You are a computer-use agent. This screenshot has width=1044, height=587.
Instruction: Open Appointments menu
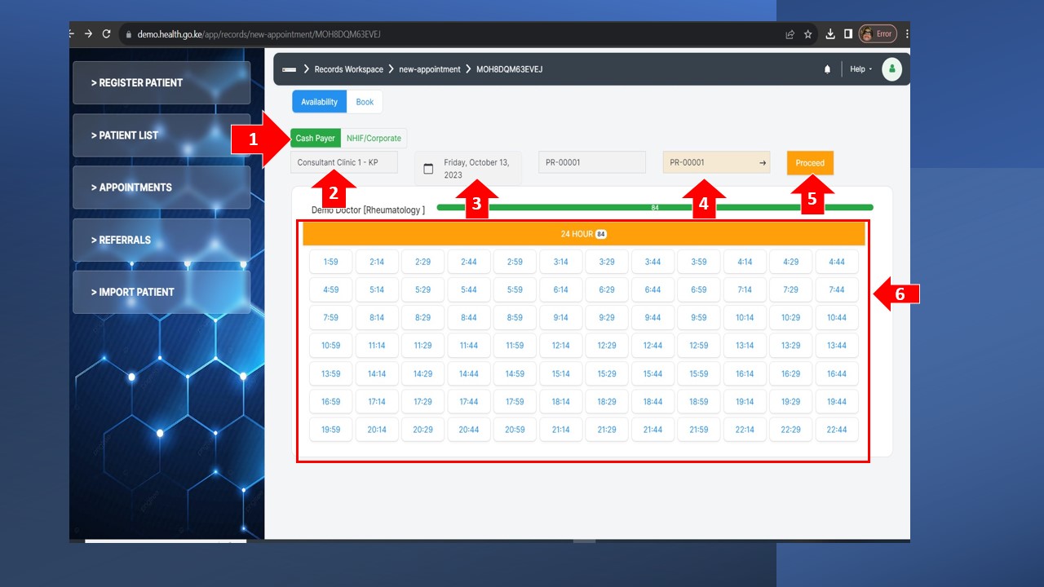(x=161, y=188)
